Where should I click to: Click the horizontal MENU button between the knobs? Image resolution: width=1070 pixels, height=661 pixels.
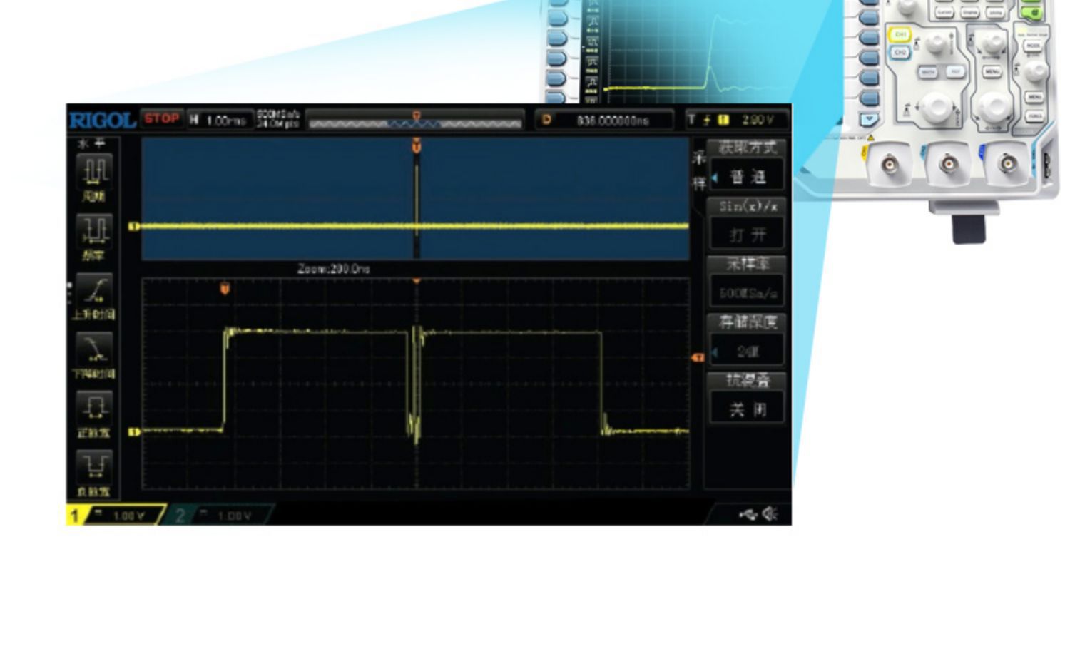pos(992,72)
